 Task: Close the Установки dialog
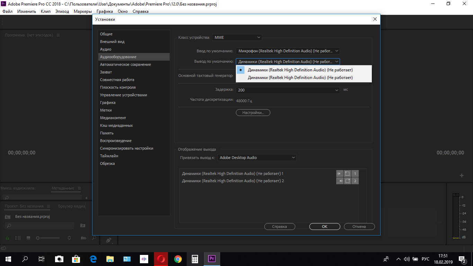375,19
